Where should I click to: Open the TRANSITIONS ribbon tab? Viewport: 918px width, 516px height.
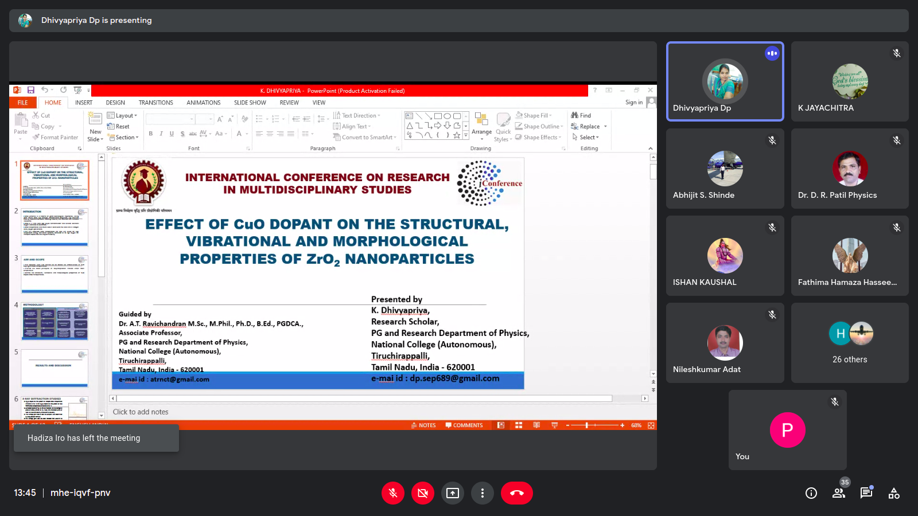point(156,103)
